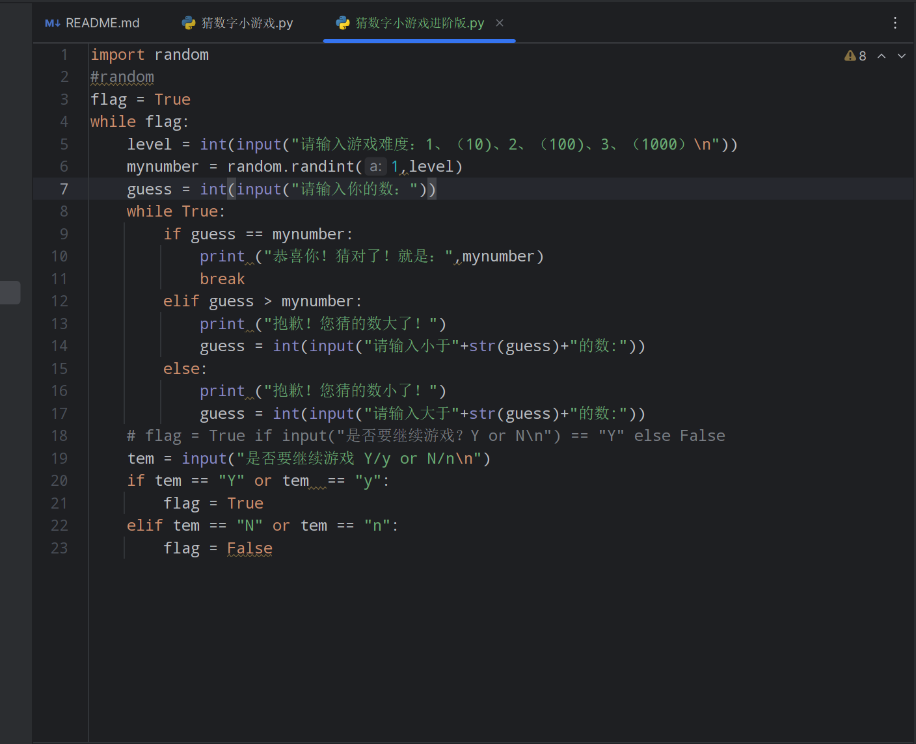This screenshot has height=744, width=916.
Task: Click the 'break' statement on line 11
Action: [x=222, y=279]
